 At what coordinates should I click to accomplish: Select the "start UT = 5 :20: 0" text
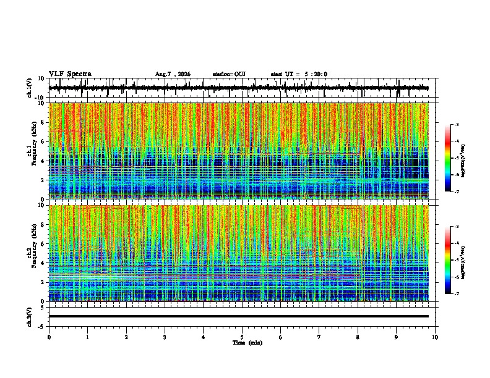click(x=299, y=74)
